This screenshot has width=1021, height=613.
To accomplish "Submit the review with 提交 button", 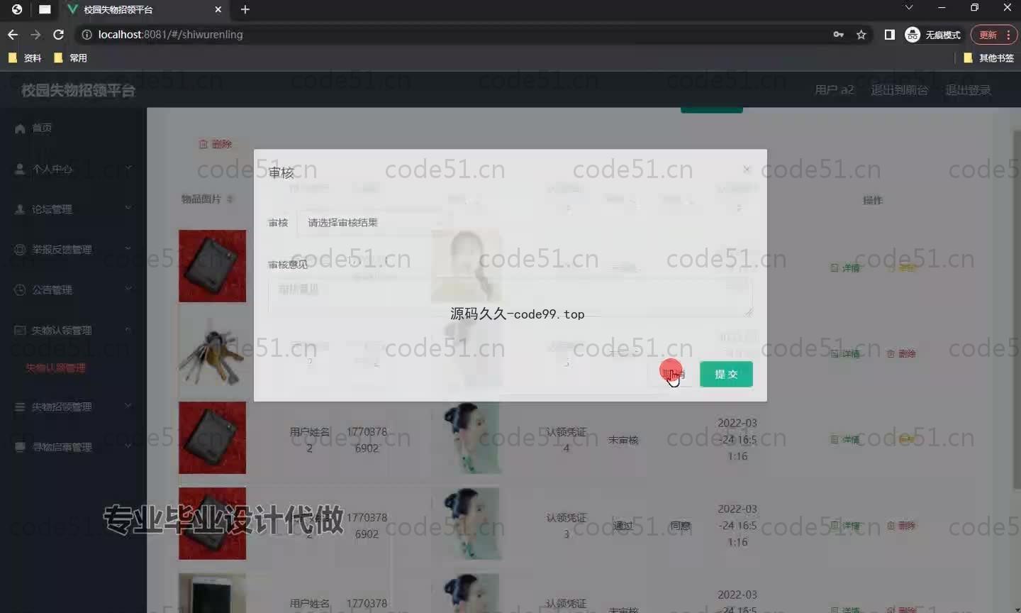I will 726,374.
